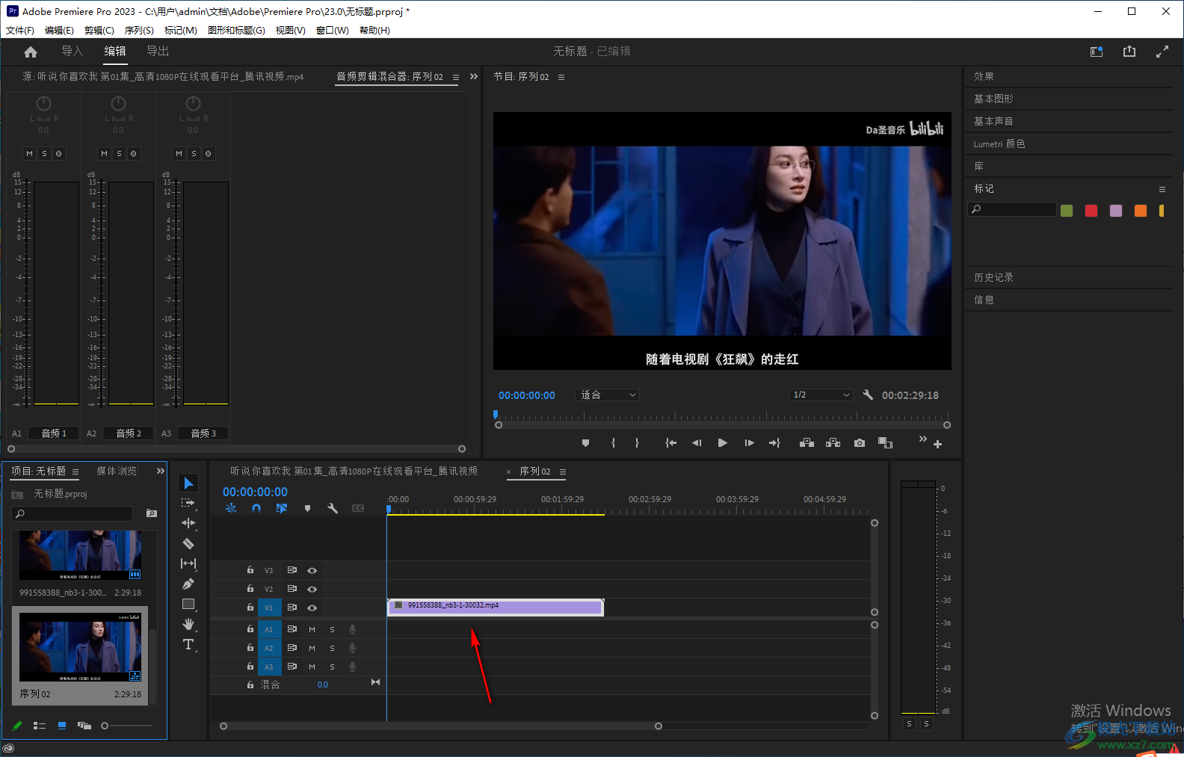The width and height of the screenshot is (1184, 757).
Task: Click the Extract button in Program monitor
Action: (833, 443)
